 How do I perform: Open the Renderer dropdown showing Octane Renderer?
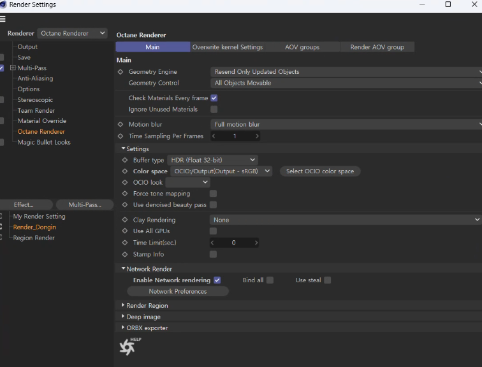click(x=72, y=33)
